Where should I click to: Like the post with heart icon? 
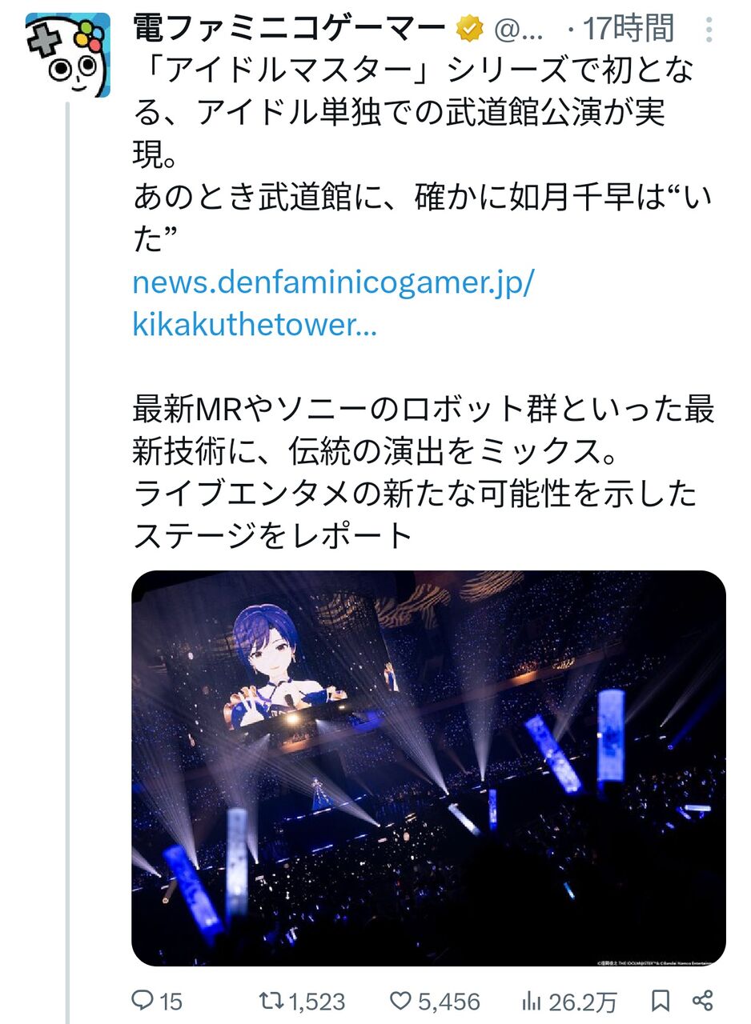pyautogui.click(x=400, y=1000)
